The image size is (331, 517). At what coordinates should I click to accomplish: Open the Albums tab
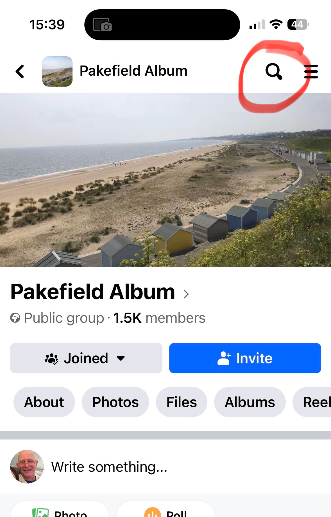click(x=250, y=402)
